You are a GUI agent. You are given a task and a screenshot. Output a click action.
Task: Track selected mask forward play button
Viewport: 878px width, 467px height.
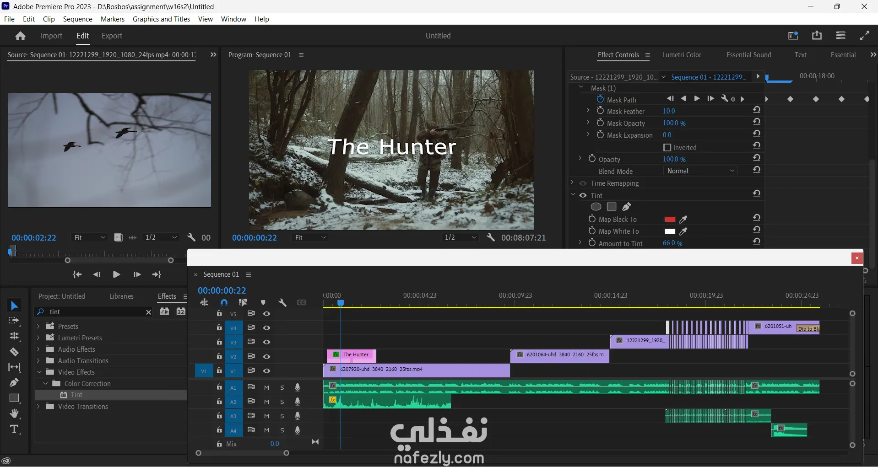[x=697, y=99]
